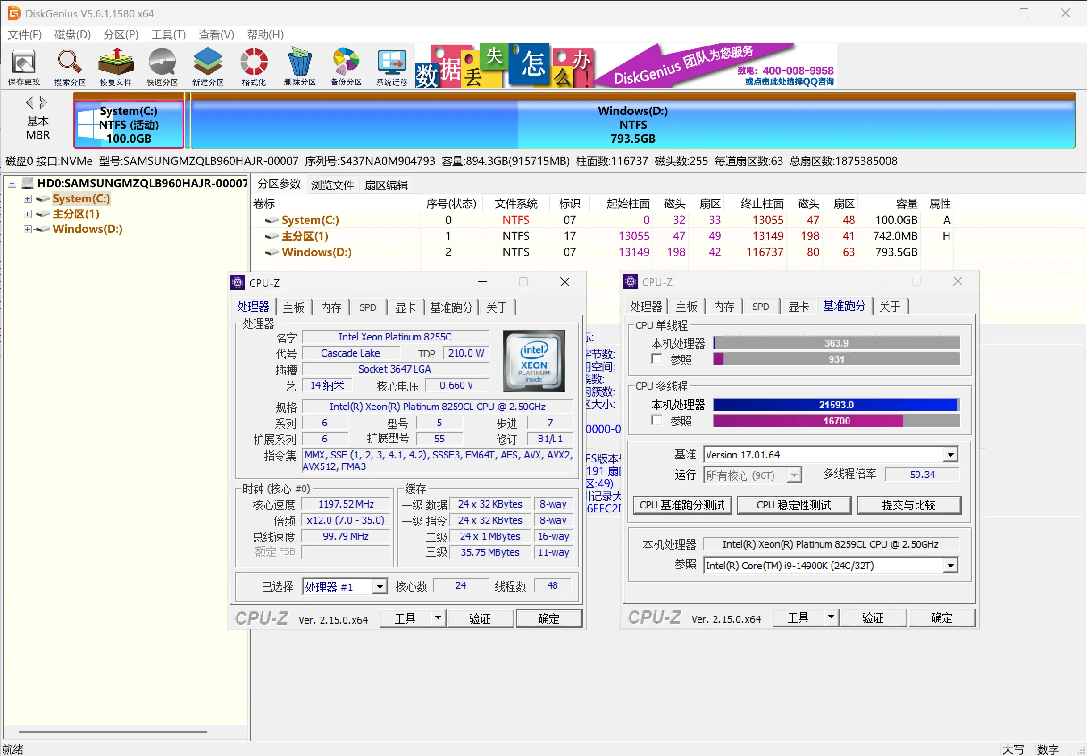Click CPU 稳定性测试 button
Viewport: 1087px width, 756px height.
(794, 505)
